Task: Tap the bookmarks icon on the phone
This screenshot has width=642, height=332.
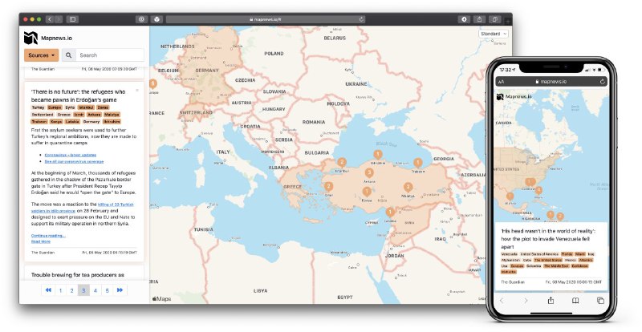Action: (x=575, y=300)
